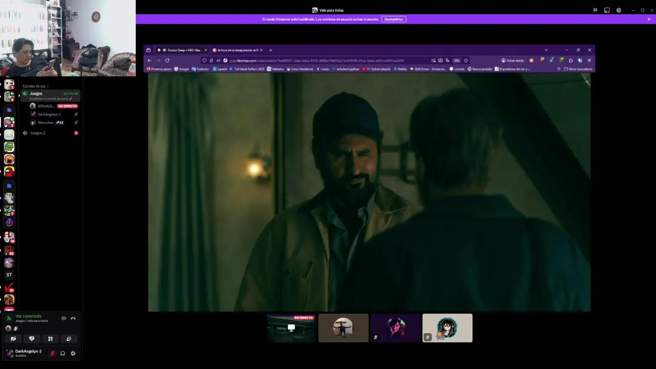This screenshot has height=369, width=656.
Task: Click Voz conectada status text
Action: (x=28, y=316)
